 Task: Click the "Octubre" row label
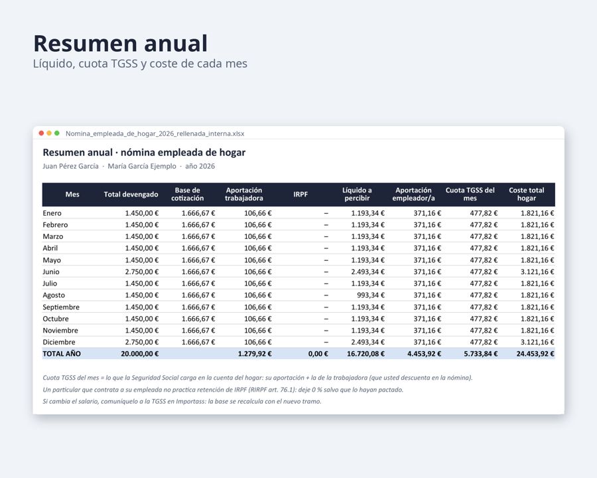(56, 319)
